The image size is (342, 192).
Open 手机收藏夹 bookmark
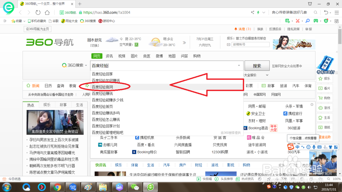tap(37, 21)
